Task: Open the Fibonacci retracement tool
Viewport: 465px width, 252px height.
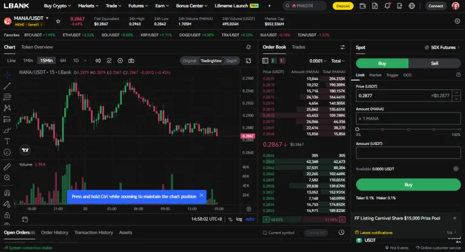Action: 7,97
